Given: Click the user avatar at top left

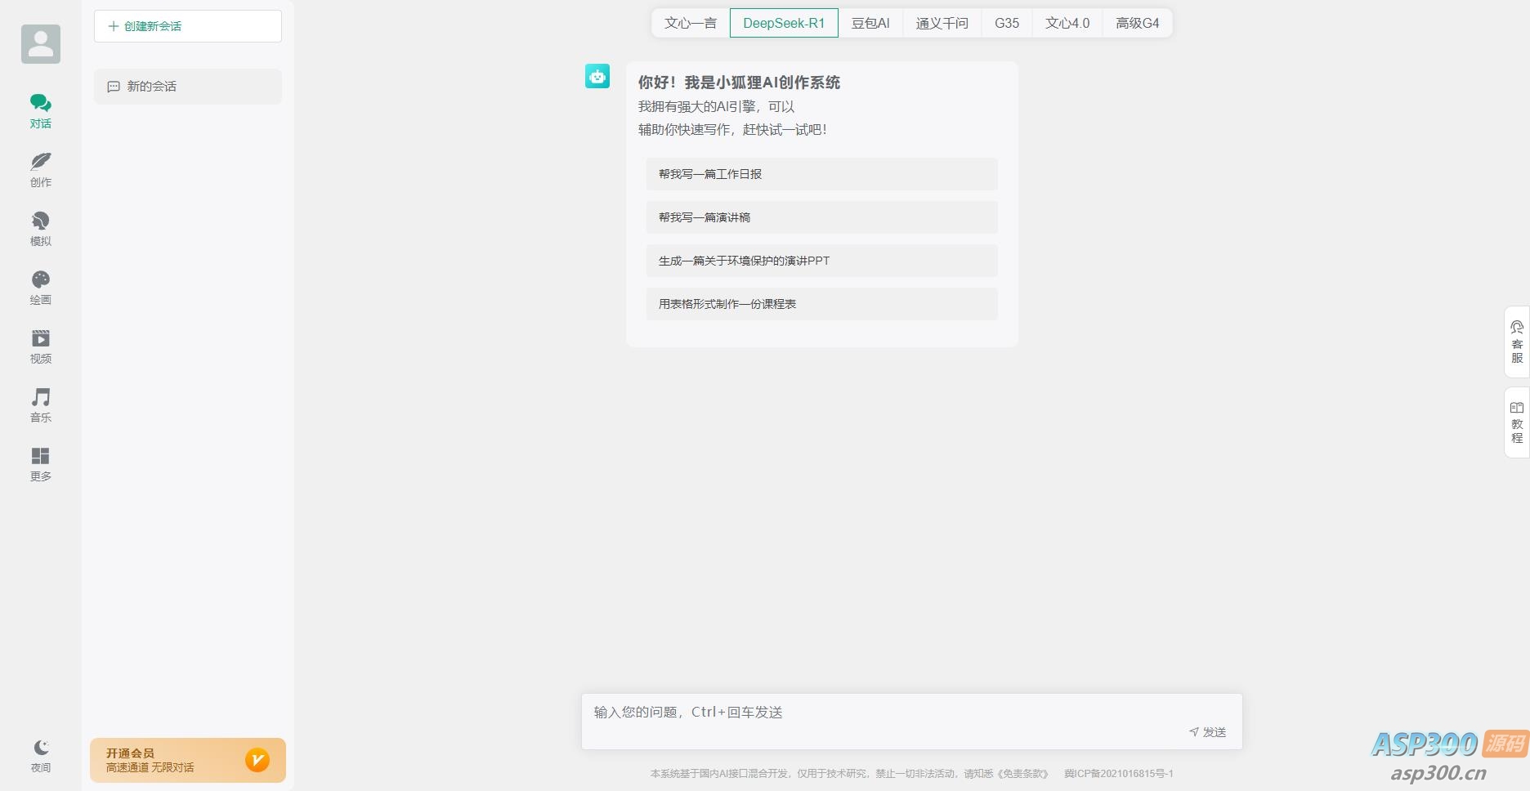Looking at the screenshot, I should (x=40, y=44).
